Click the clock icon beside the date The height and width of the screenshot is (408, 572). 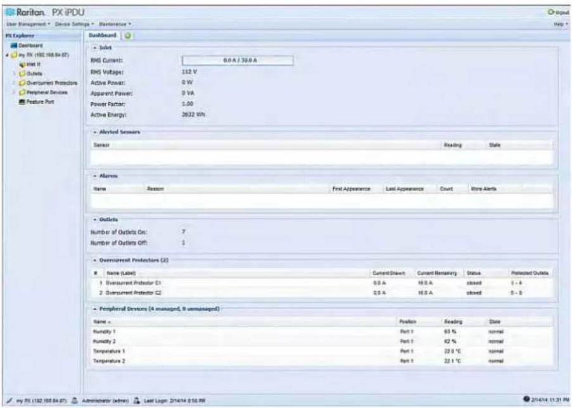pos(526,399)
